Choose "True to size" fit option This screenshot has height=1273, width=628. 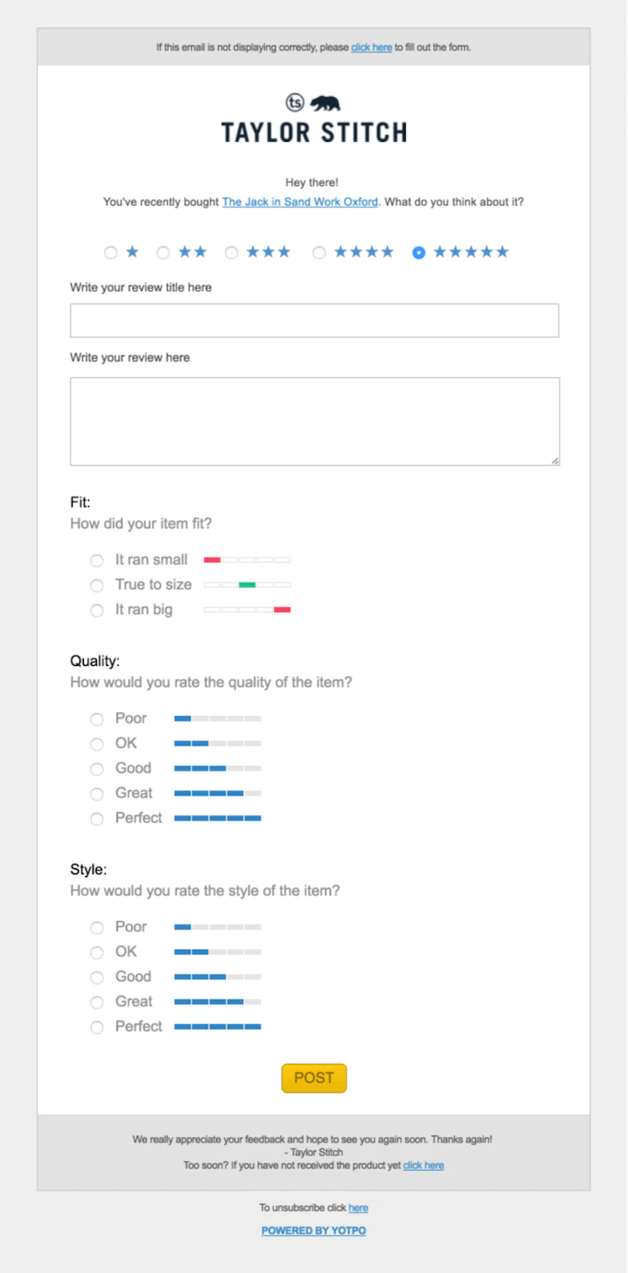click(x=97, y=585)
